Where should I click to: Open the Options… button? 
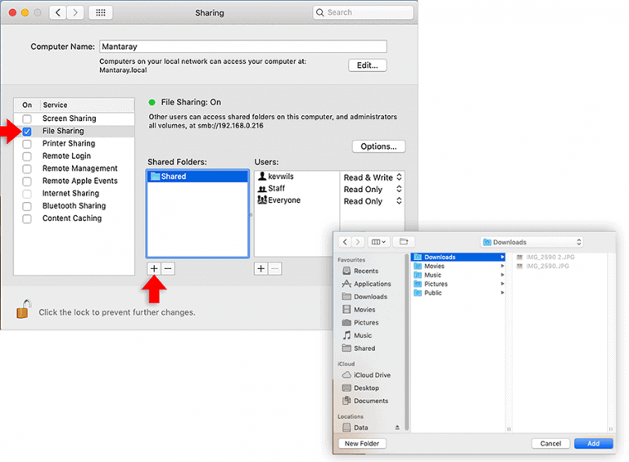(x=378, y=146)
